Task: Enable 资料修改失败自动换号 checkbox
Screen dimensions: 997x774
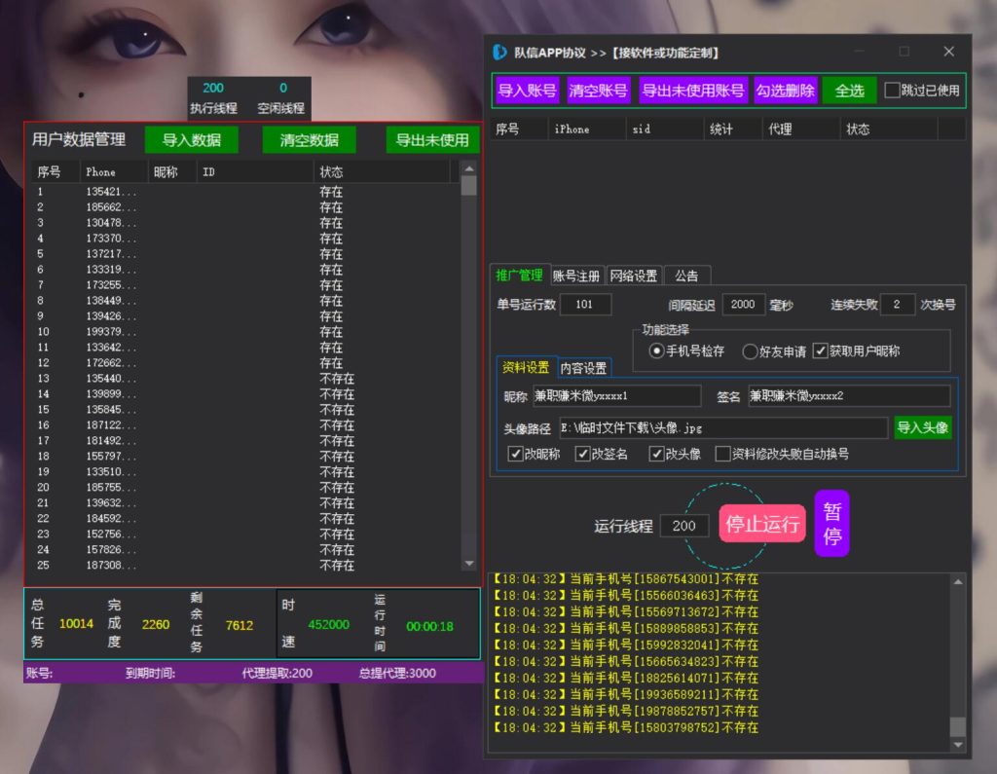Action: click(x=722, y=453)
